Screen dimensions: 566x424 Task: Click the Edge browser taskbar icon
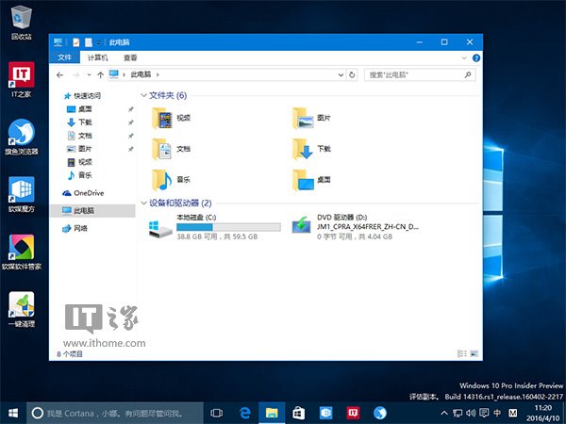tap(243, 413)
